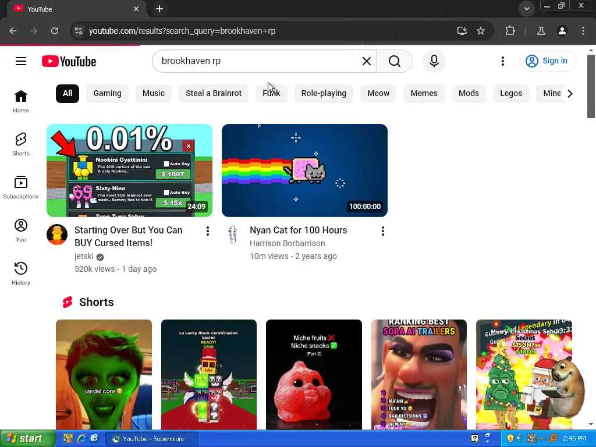View site information icon in the address bar
This screenshot has height=447, width=596.
[x=79, y=31]
